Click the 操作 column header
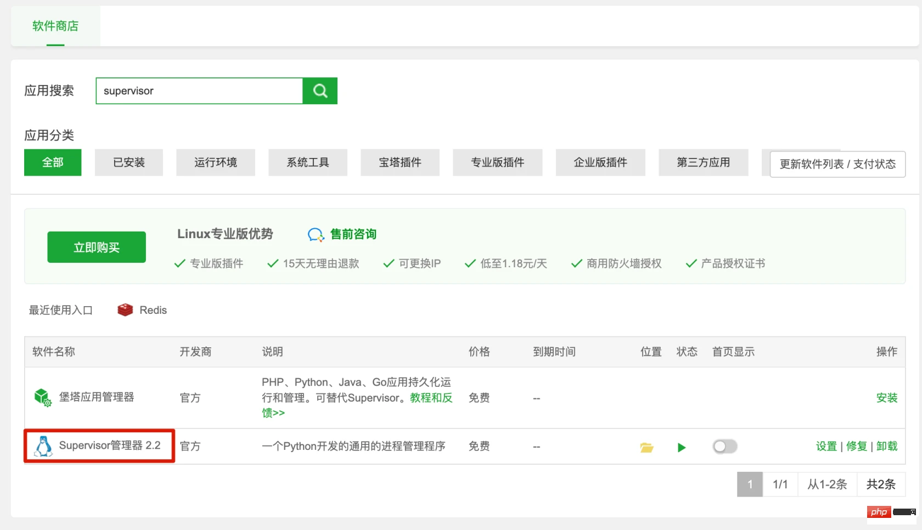The height and width of the screenshot is (530, 922). click(x=887, y=352)
